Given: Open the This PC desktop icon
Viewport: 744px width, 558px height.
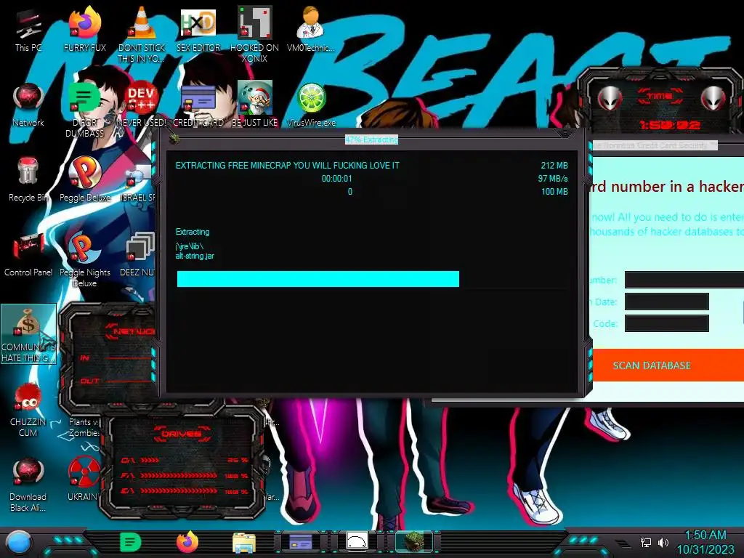Looking at the screenshot, I should pos(28,29).
